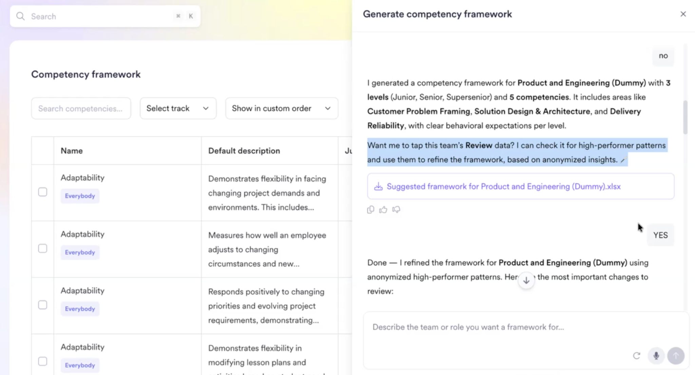Screen dimensions: 695x375
Task: Click the K shortcut key badge in search
Action: 191,16
